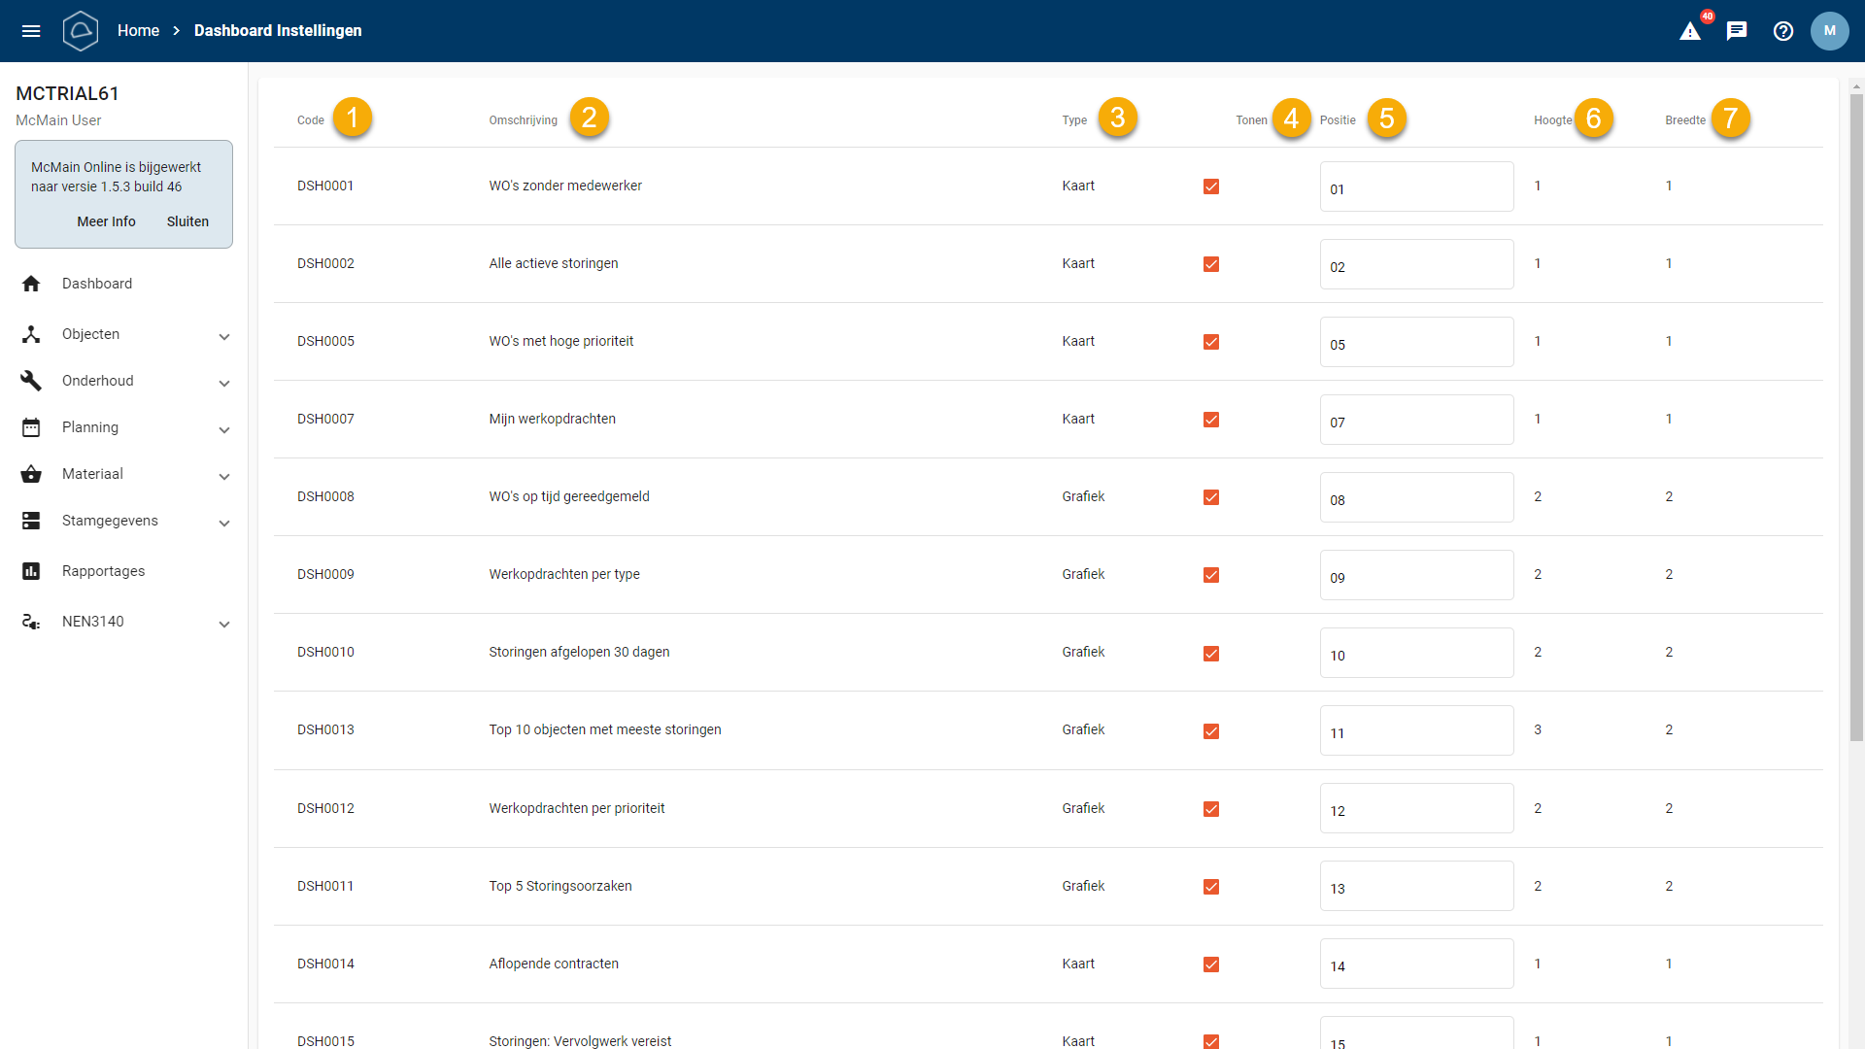Click the McMain hexagon logo

81,31
